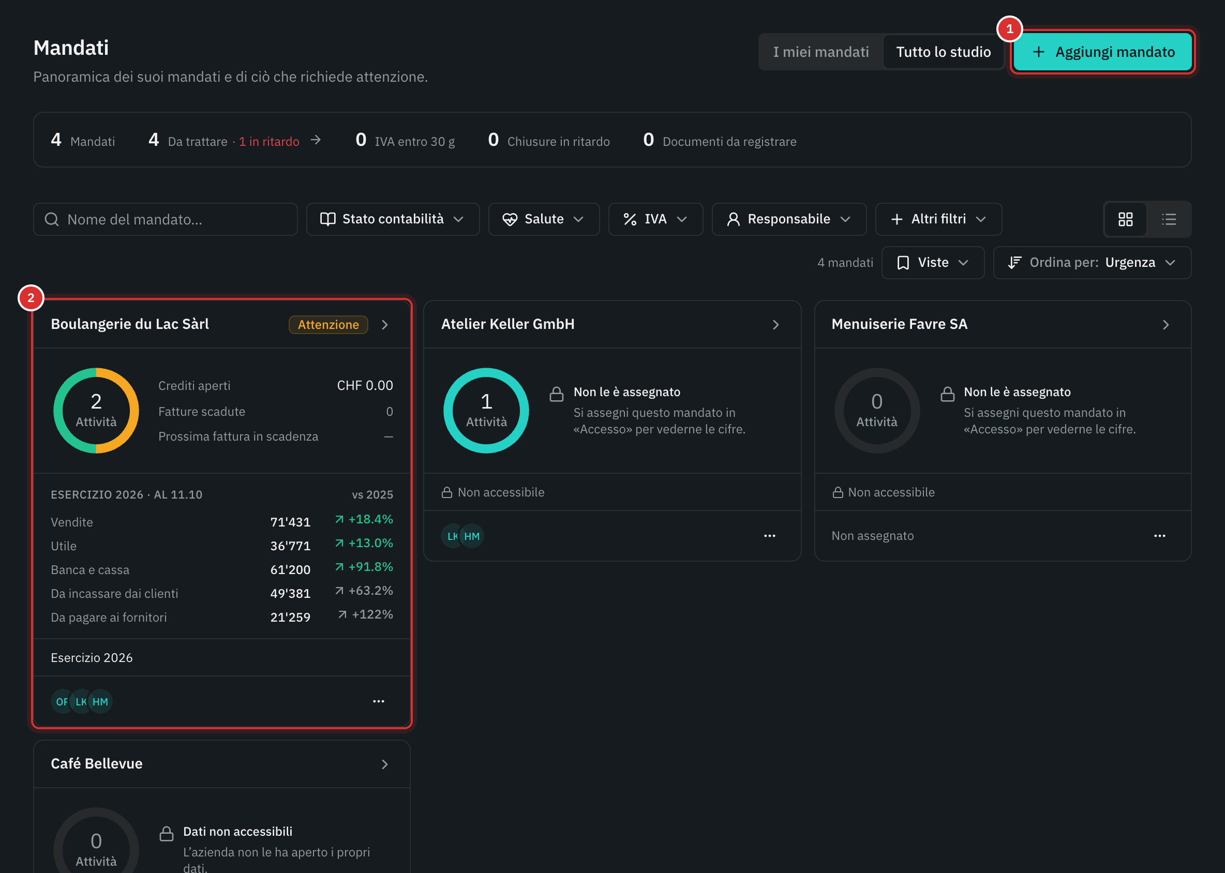Open Café Bellevue chevron arrow
Screen dimensions: 1225x873
click(384, 764)
